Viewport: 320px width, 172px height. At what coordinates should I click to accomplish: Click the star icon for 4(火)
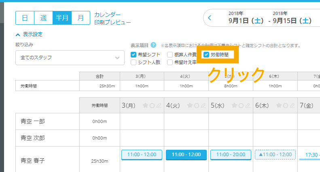[190, 105]
